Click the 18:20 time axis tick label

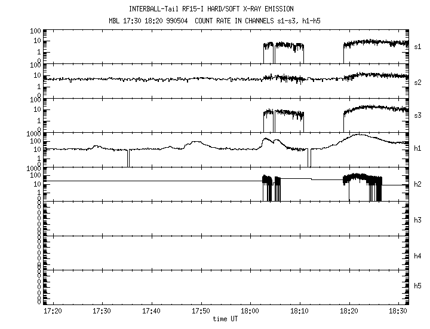click(x=349, y=312)
